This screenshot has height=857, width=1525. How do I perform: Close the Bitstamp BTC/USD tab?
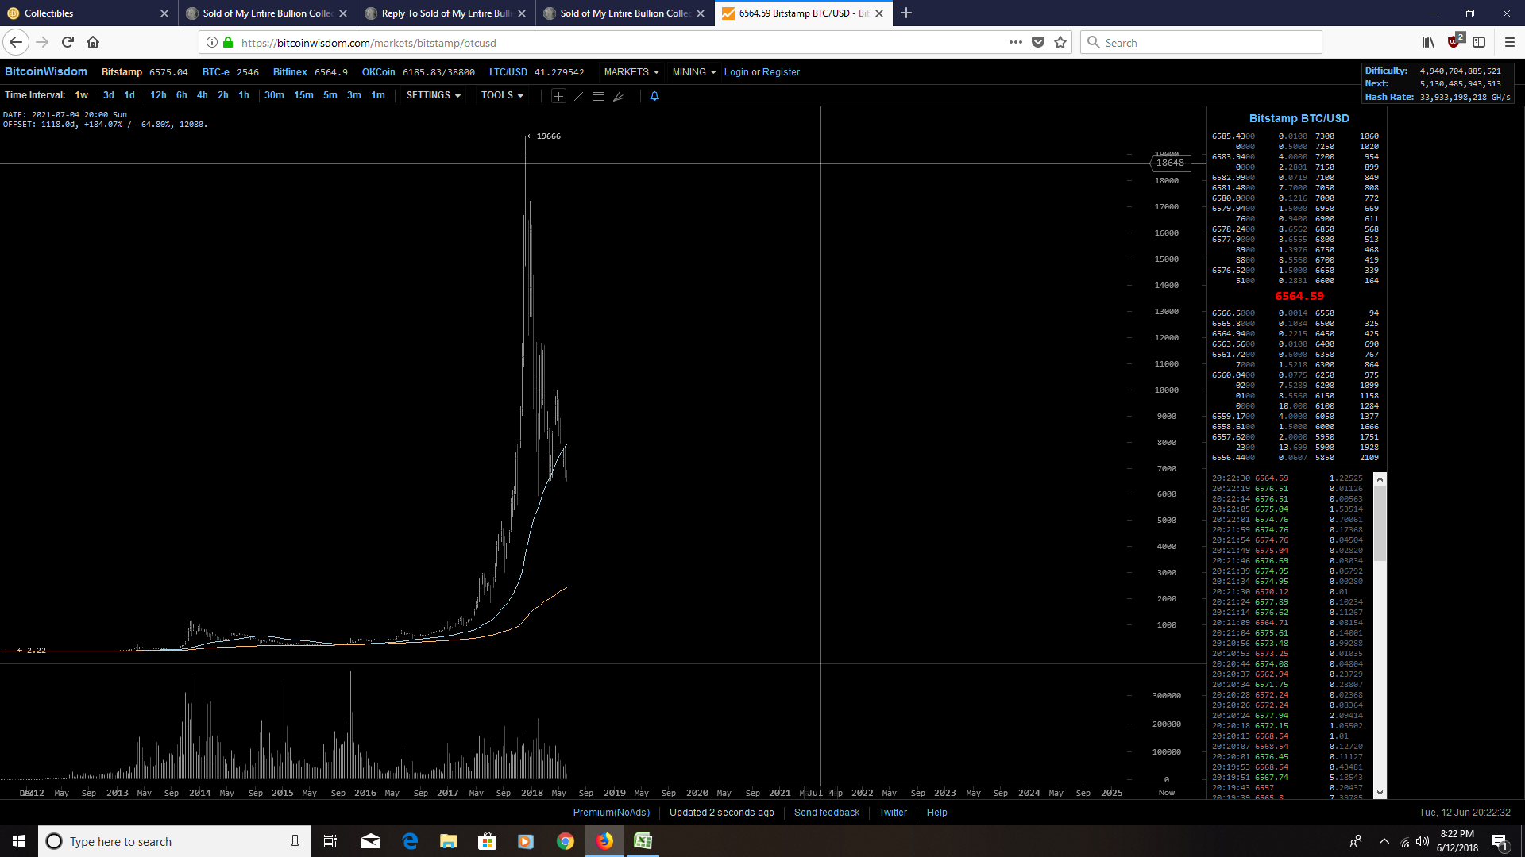(879, 13)
